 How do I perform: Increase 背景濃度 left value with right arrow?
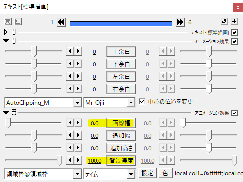click(x=78, y=160)
